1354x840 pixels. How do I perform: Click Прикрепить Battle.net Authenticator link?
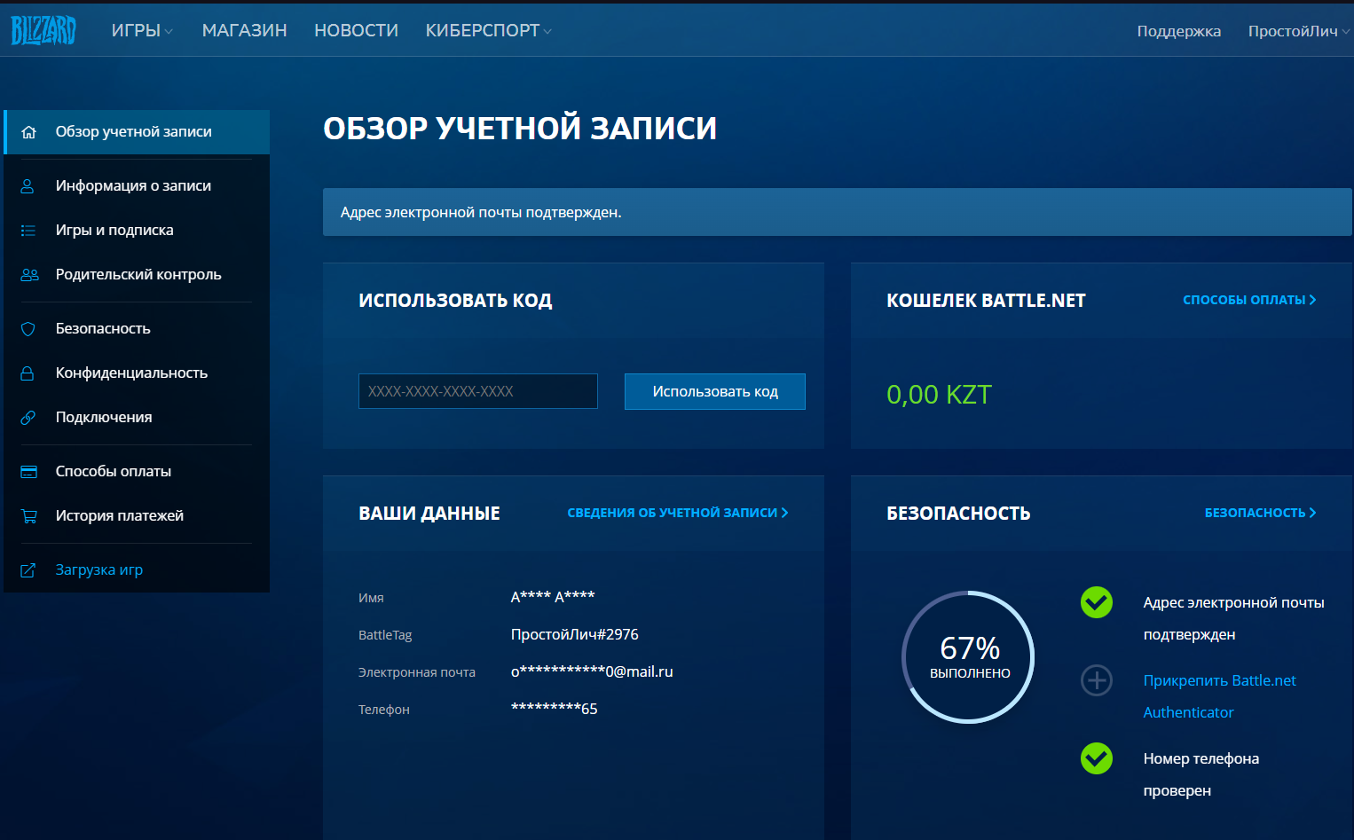[x=1219, y=696]
